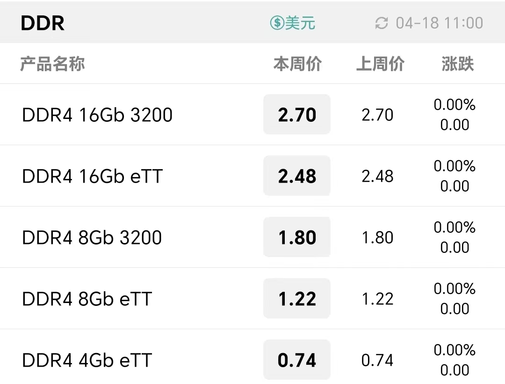Tap the 2.48 current week price box
505x384 pixels.
297,176
